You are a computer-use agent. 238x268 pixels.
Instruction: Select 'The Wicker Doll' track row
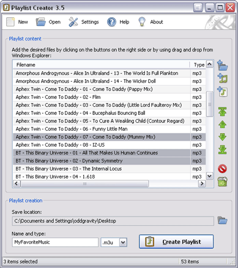pos(110,81)
